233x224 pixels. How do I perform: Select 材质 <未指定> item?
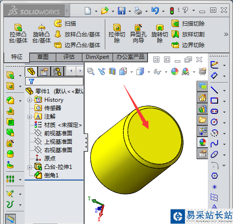tap(58, 125)
